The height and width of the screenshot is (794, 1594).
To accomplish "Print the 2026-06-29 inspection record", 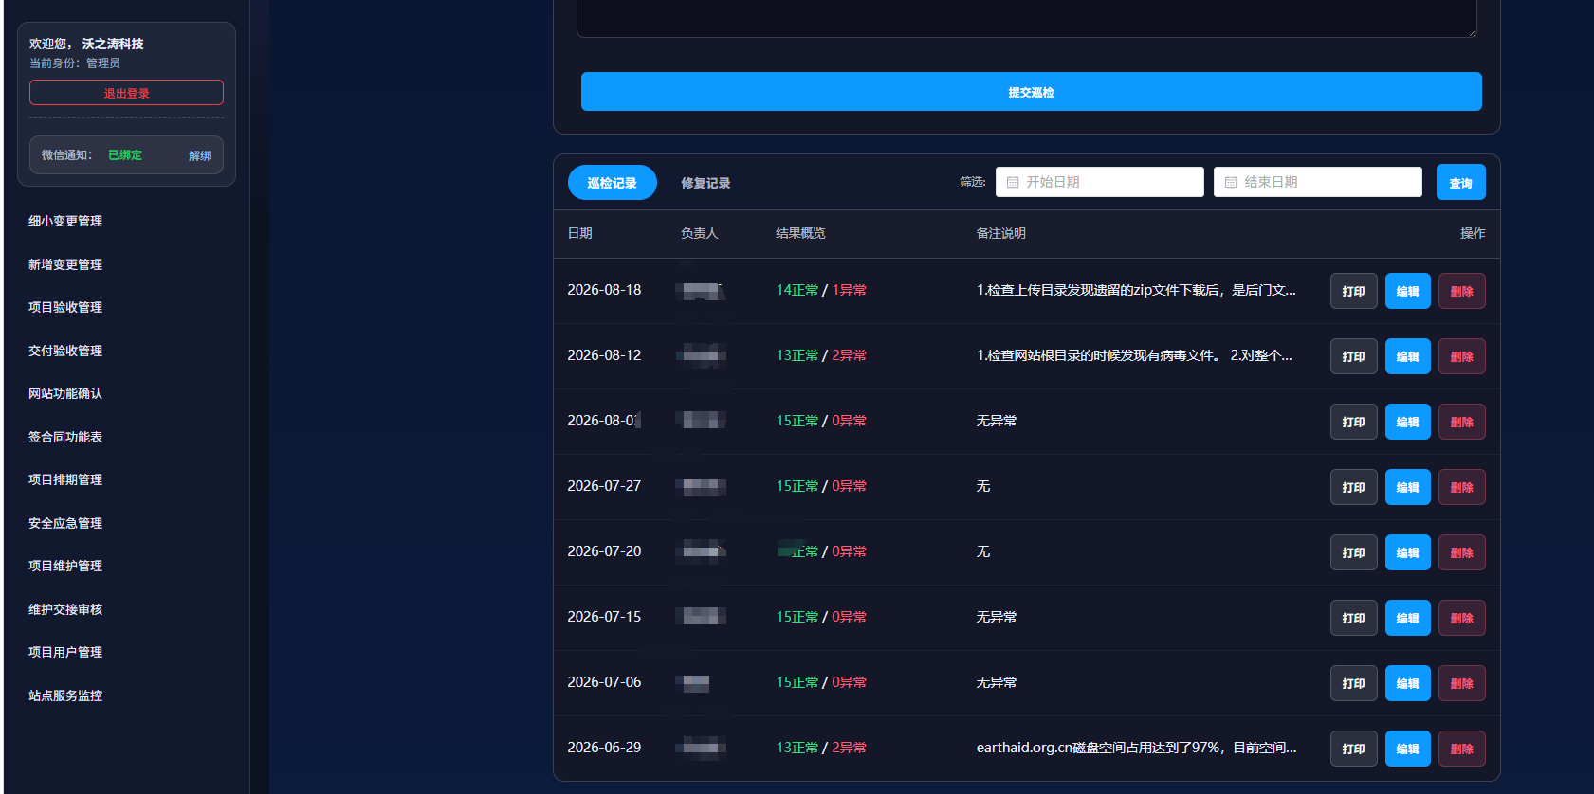I will [1353, 749].
